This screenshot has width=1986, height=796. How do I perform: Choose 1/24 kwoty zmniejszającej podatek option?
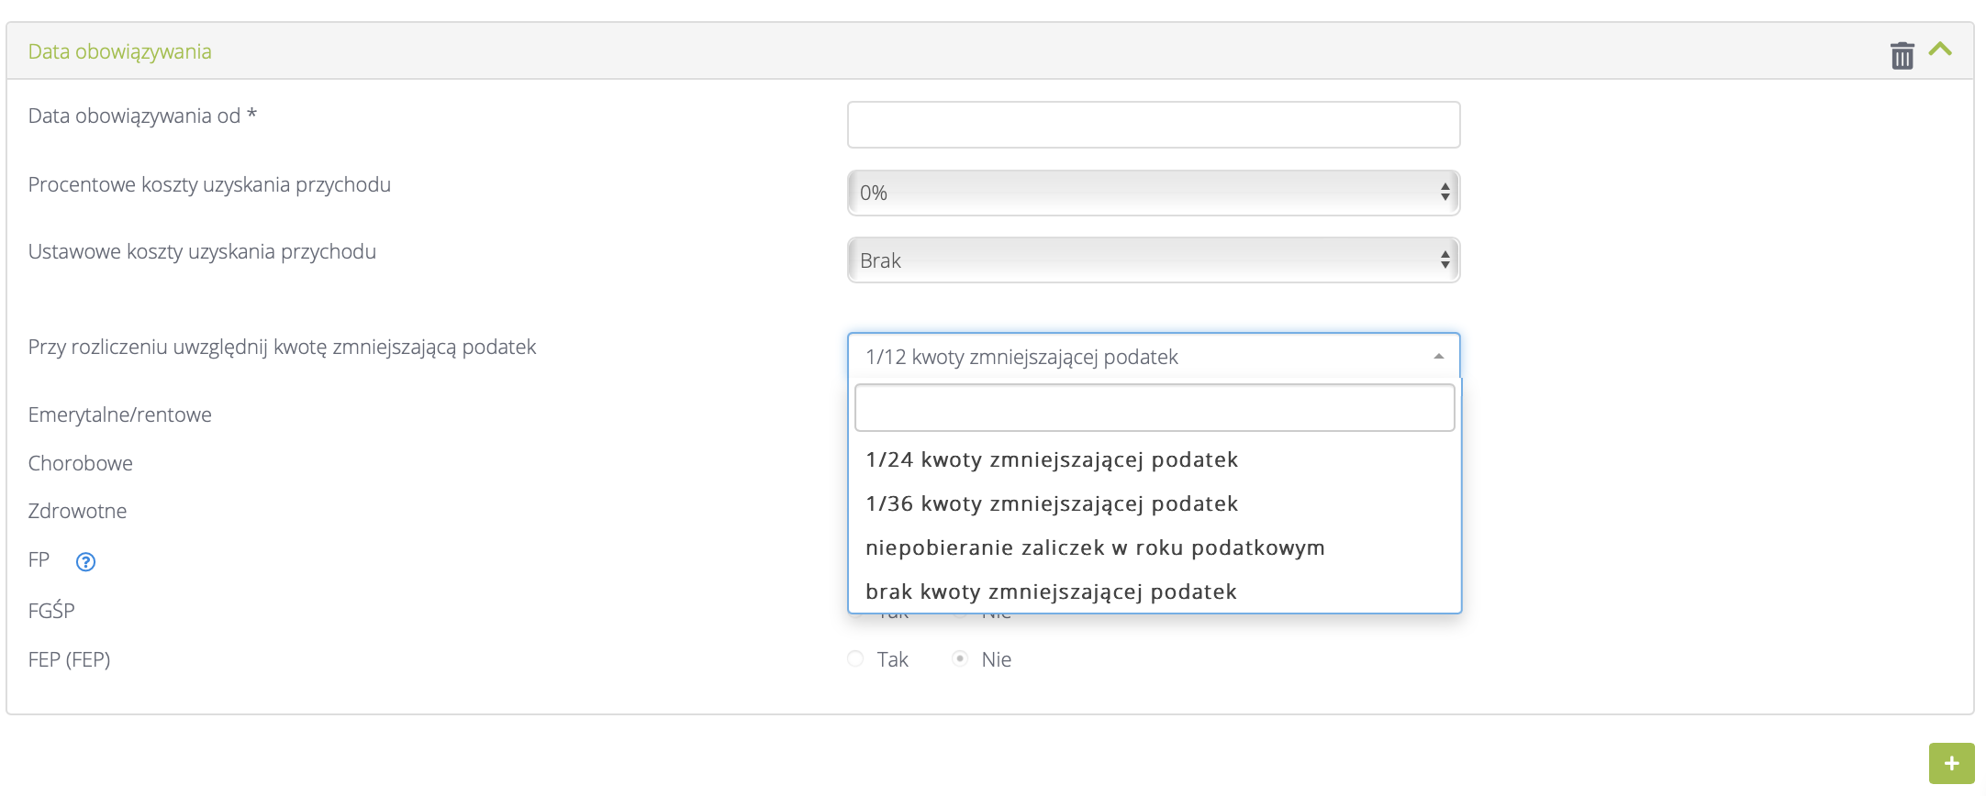[x=1052, y=459]
